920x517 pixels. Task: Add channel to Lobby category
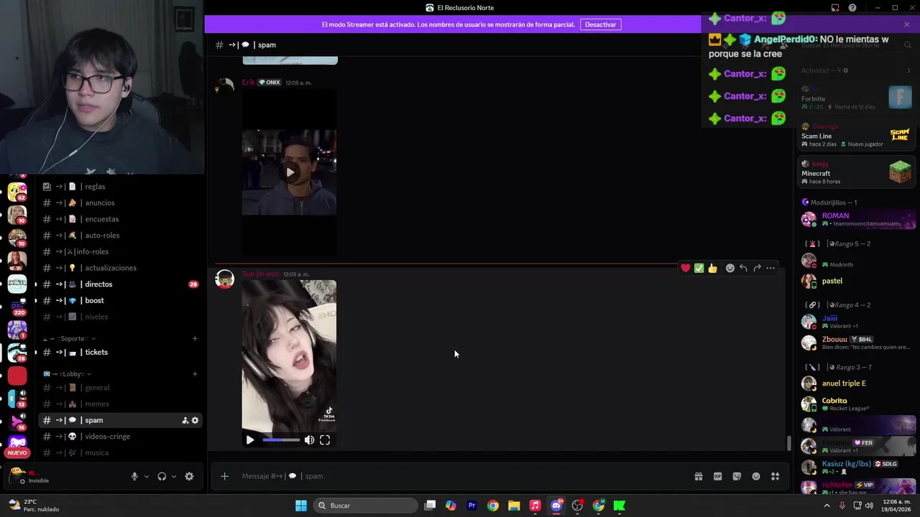[x=195, y=374]
